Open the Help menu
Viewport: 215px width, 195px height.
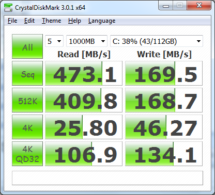click(x=74, y=21)
